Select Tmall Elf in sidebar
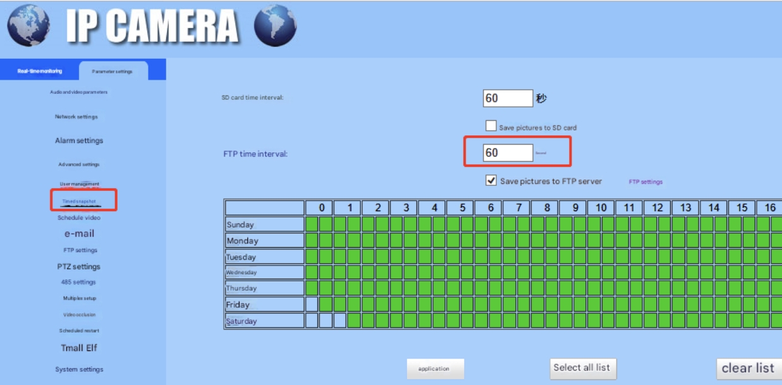 79,348
